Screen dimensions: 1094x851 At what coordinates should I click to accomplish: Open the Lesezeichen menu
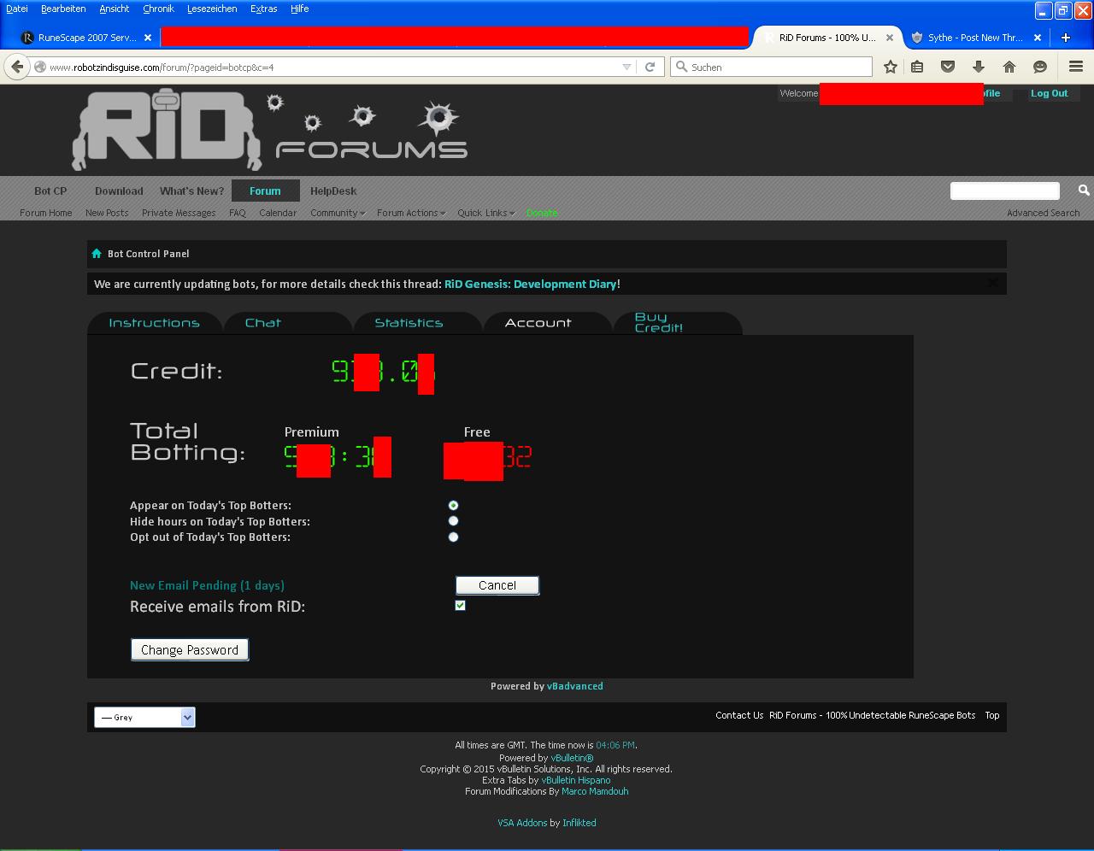[x=212, y=9]
